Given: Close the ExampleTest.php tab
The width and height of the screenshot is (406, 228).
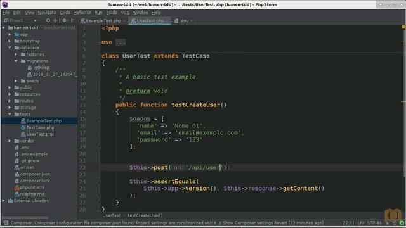Looking at the screenshot, I should click(x=124, y=21).
